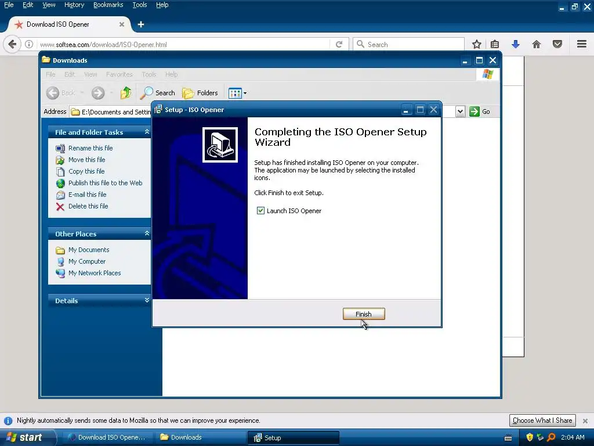Dismiss the Nightly data notification bar

coord(585,420)
